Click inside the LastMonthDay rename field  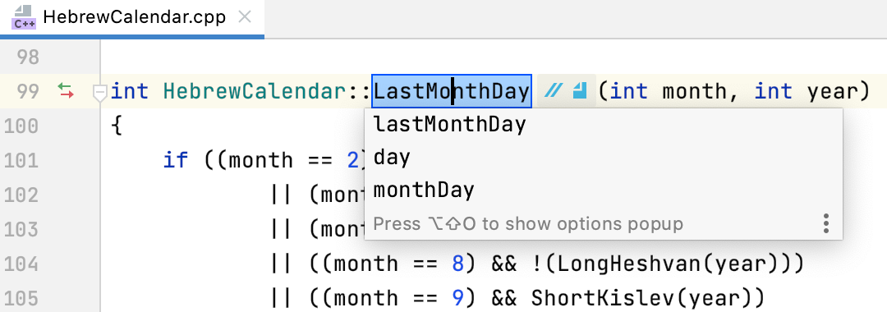[452, 90]
